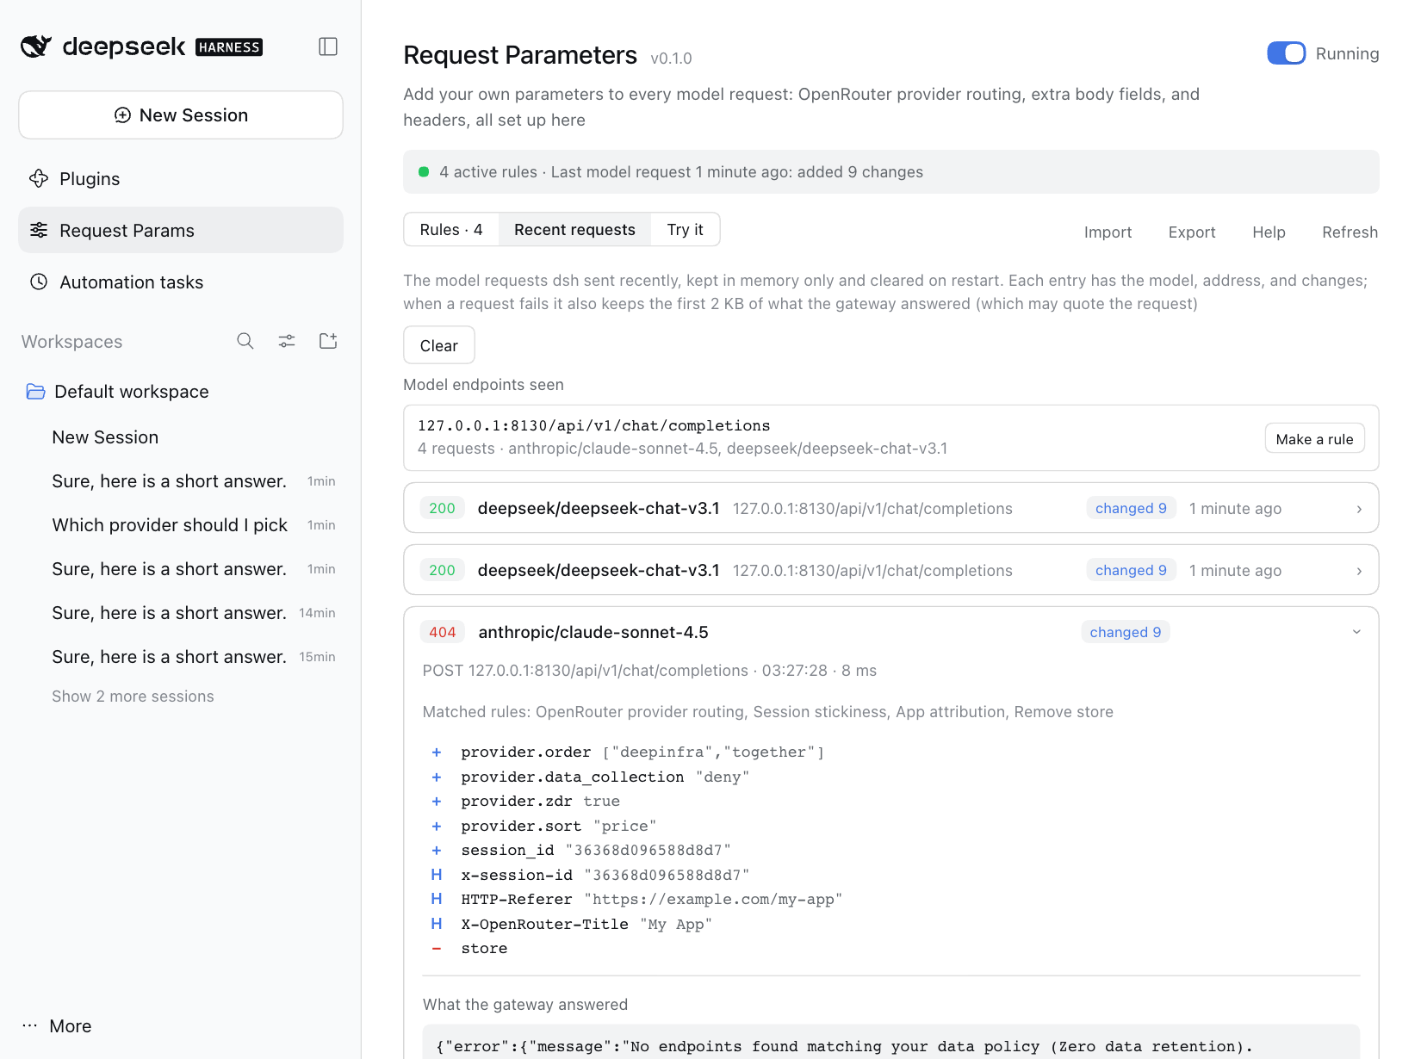Select the Recent requests tab
Screen dimensions: 1421x1059
pyautogui.click(x=574, y=230)
